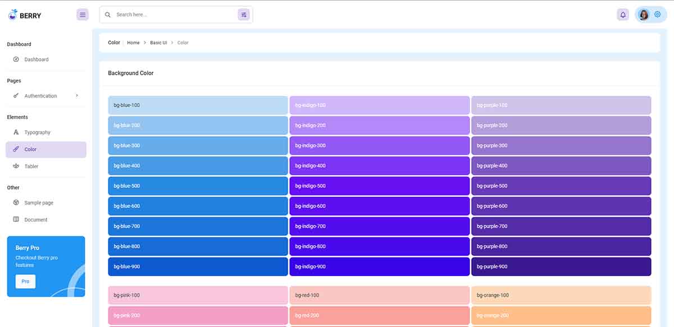Image resolution: width=674 pixels, height=327 pixels.
Task: Open the Document icon under Other
Action: click(x=16, y=219)
